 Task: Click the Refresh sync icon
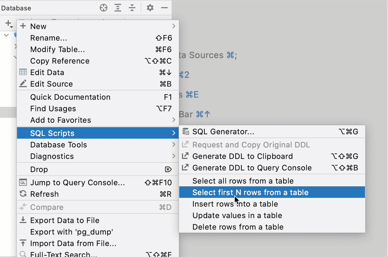coord(23,194)
